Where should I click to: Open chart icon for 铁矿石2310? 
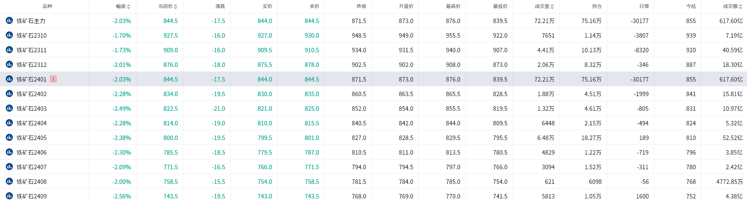pyautogui.click(x=9, y=35)
